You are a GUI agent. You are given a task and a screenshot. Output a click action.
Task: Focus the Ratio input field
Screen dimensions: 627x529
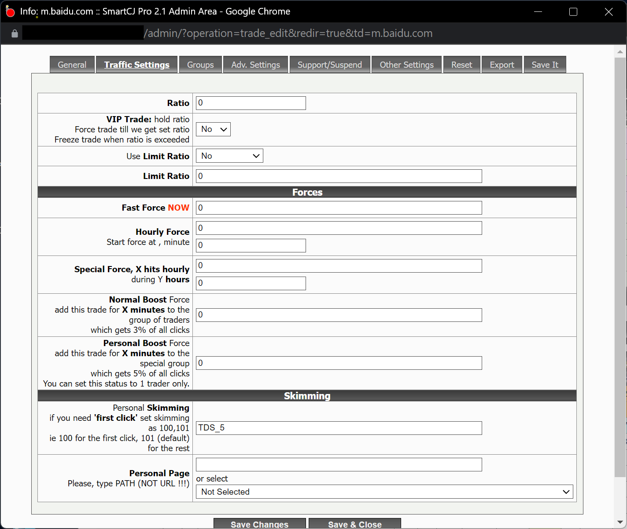[251, 103]
